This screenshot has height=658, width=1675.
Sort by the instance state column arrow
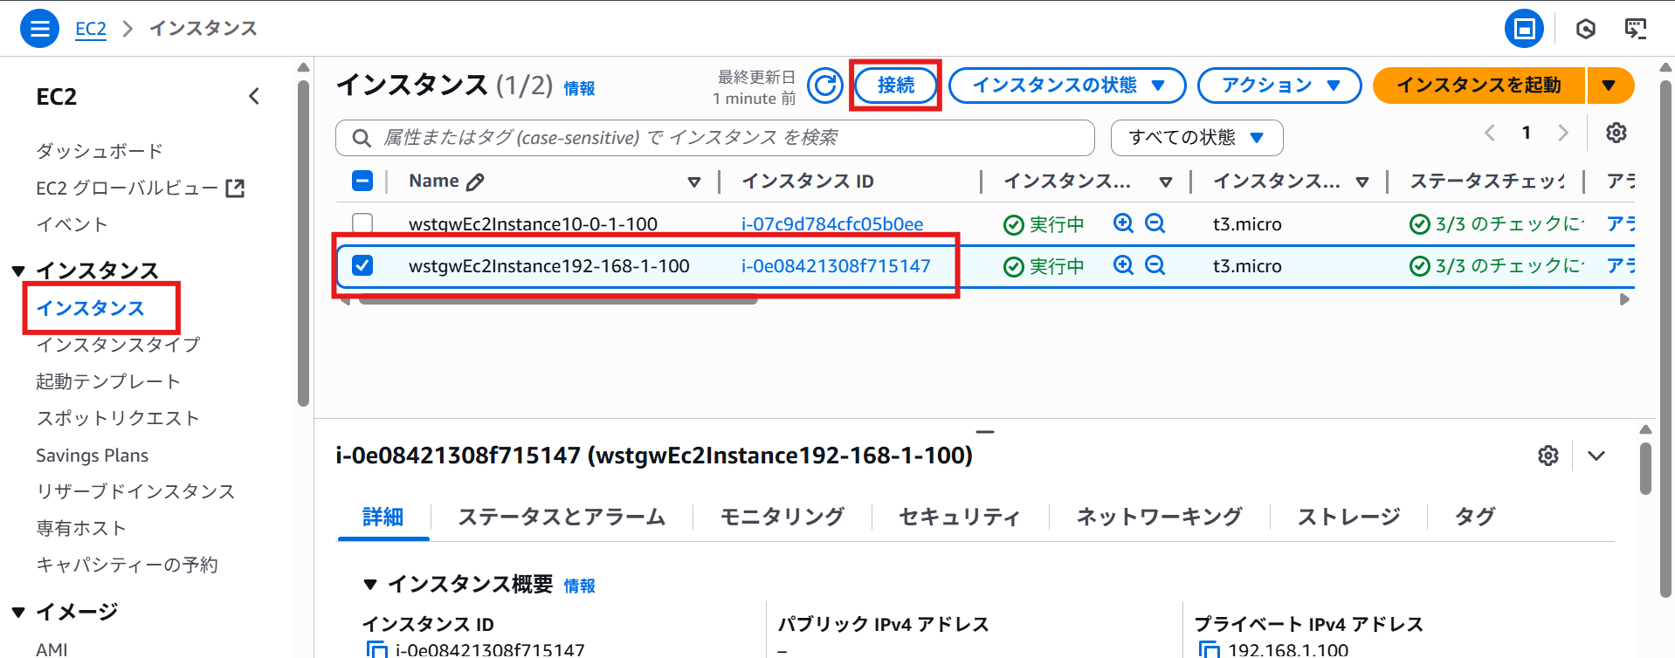tap(1166, 182)
